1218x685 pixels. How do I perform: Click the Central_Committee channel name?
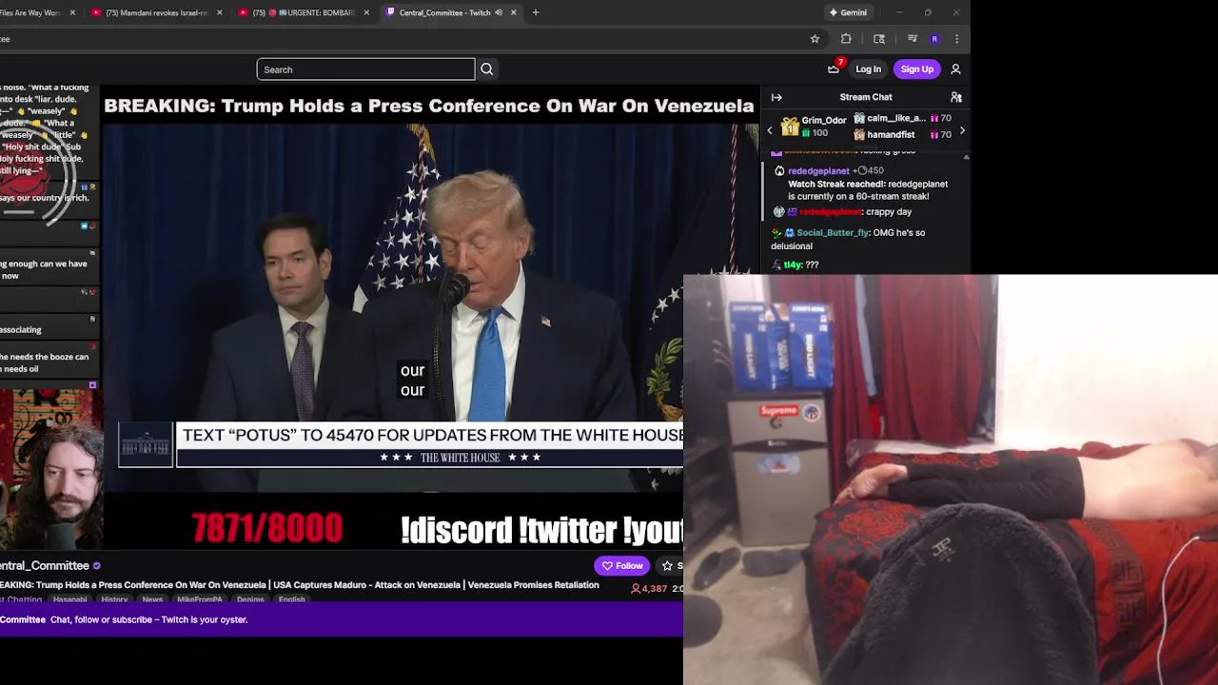click(45, 566)
